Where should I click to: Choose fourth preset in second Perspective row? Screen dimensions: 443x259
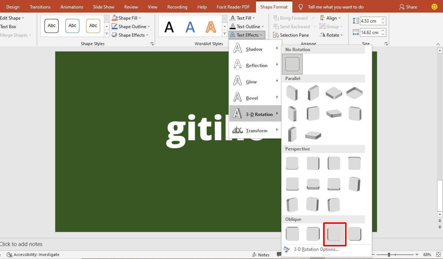coord(355,184)
